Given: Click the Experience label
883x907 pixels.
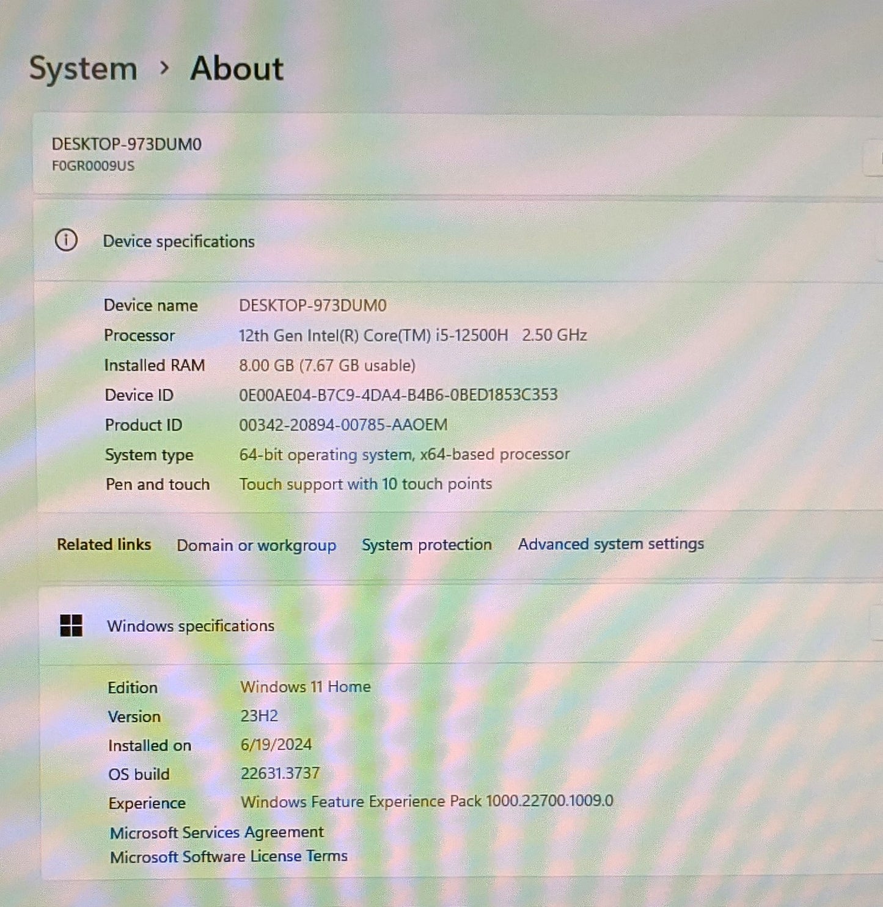Looking at the screenshot, I should tap(147, 803).
